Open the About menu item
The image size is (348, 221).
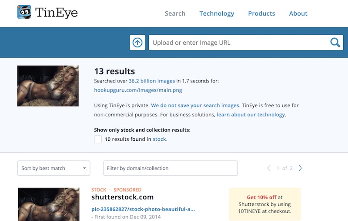(x=298, y=13)
